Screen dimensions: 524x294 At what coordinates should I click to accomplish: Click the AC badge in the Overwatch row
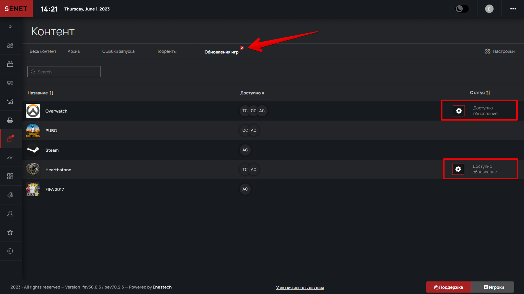coord(262,111)
